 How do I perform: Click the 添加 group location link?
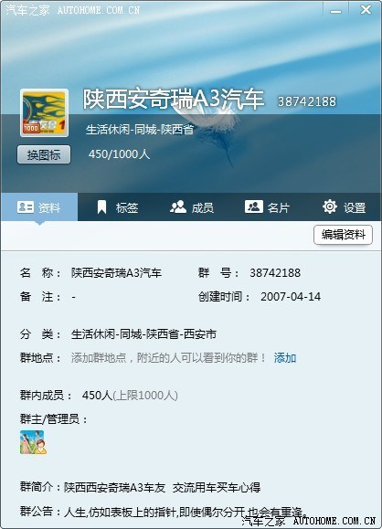[285, 357]
